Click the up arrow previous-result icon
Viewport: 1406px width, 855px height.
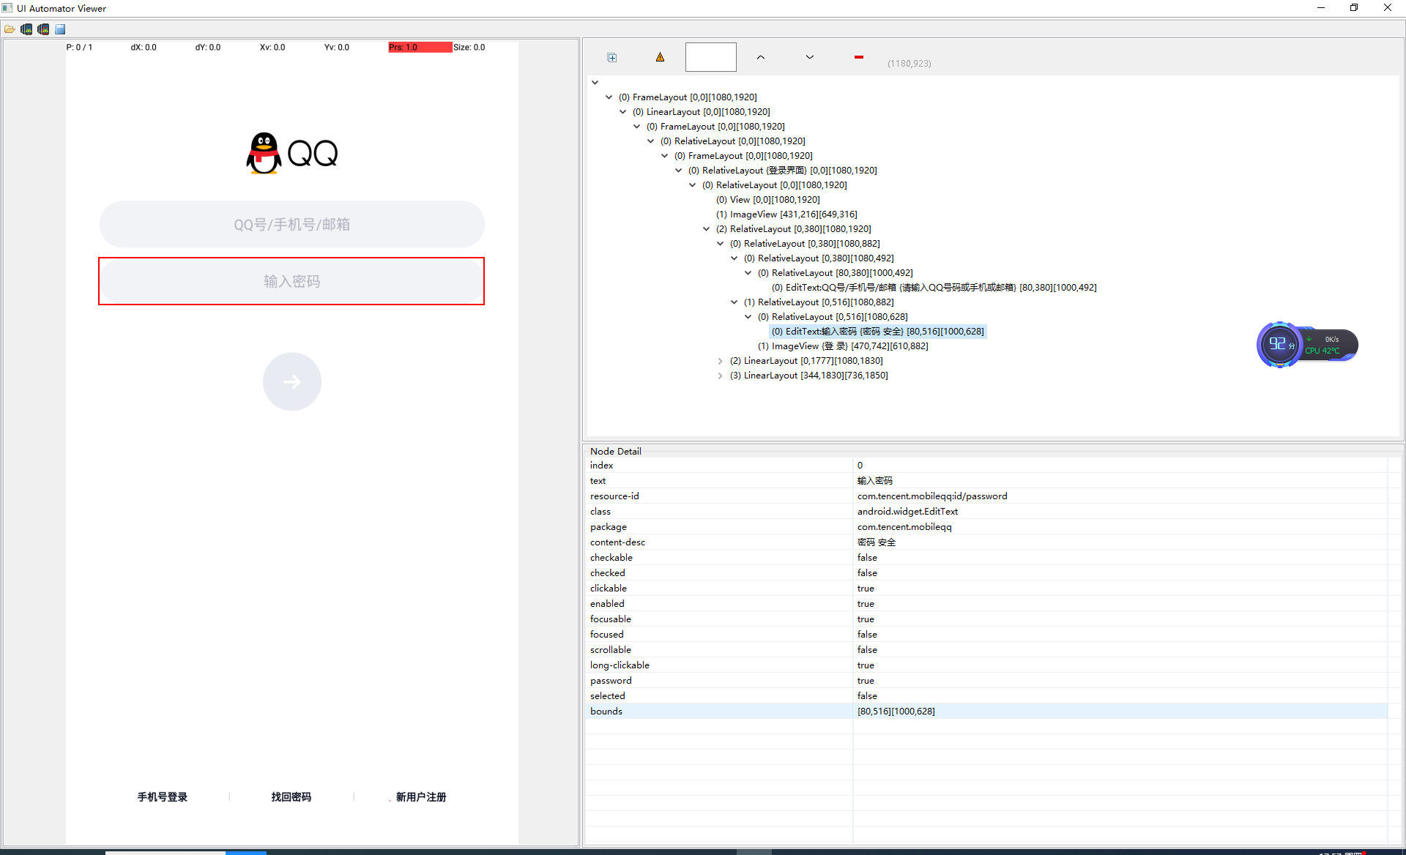[761, 57]
